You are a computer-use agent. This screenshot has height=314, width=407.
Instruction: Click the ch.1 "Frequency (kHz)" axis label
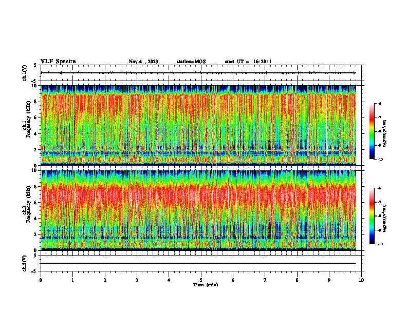[28, 120]
